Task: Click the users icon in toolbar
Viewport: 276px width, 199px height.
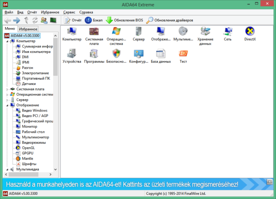Action: coord(44,21)
